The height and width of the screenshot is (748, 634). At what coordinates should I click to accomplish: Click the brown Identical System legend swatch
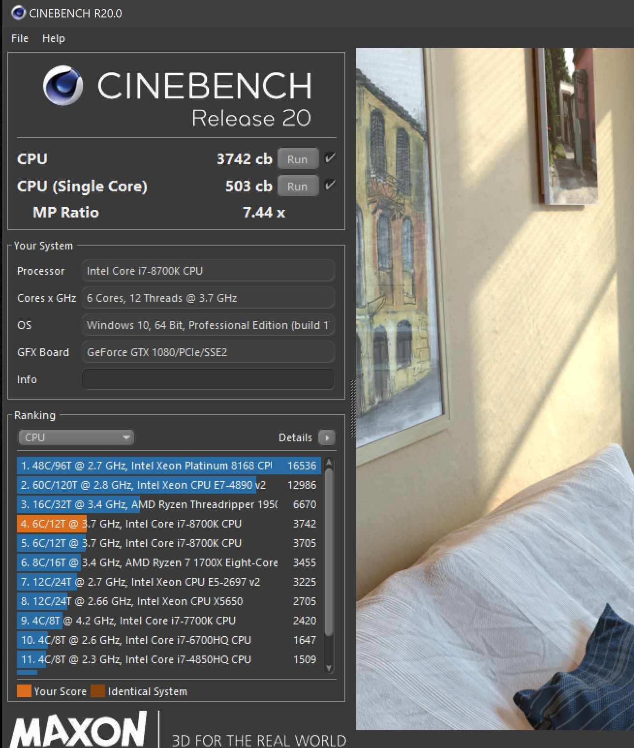click(98, 691)
